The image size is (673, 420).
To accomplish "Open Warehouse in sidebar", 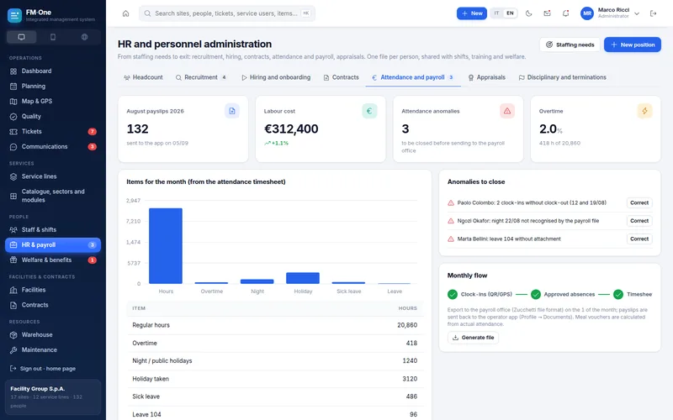I will [53, 335].
